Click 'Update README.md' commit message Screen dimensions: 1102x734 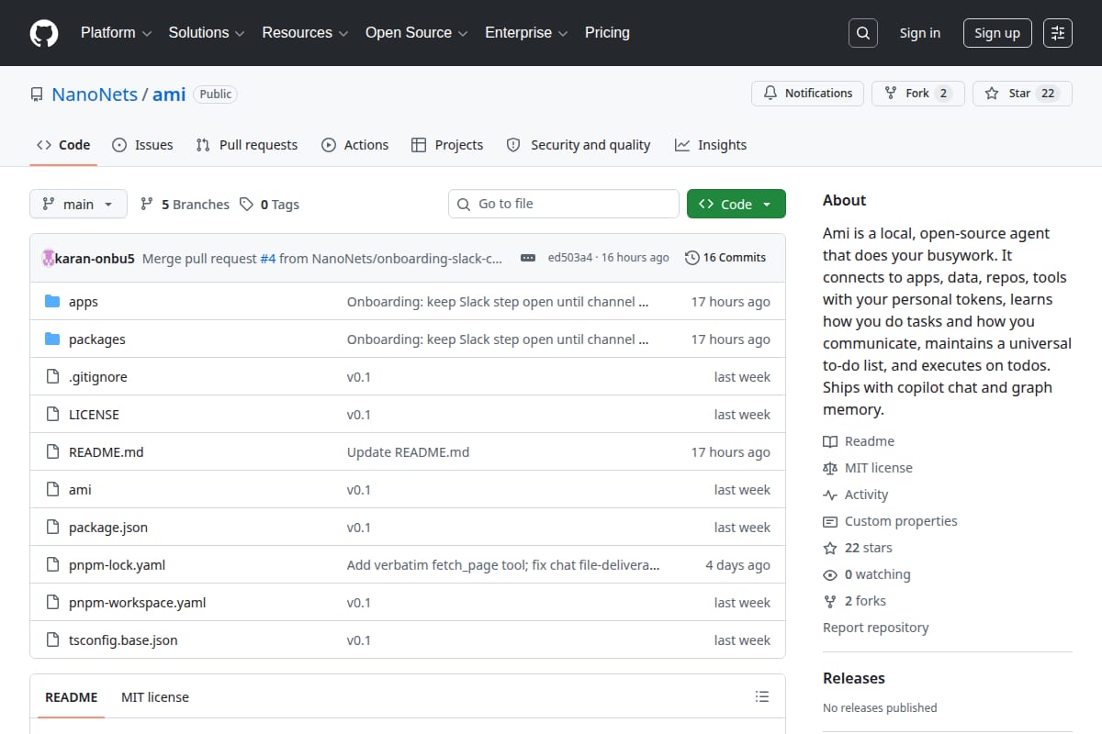[409, 452]
